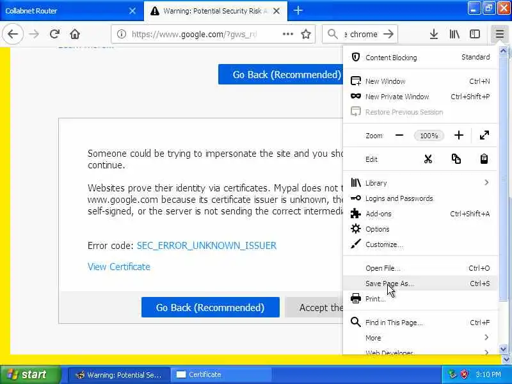
Task: Click the Accept the Risk button
Action: coord(314,307)
